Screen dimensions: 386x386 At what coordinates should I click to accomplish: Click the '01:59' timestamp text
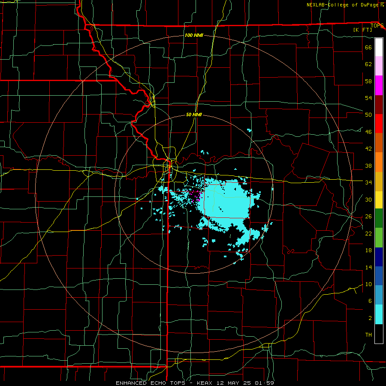pyautogui.click(x=265, y=383)
